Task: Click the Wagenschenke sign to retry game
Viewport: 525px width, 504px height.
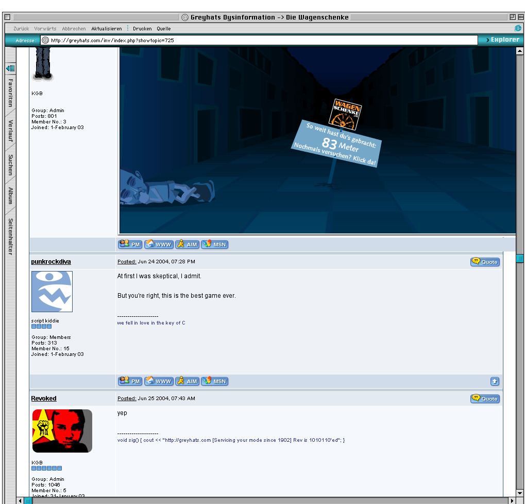Action: (x=336, y=143)
